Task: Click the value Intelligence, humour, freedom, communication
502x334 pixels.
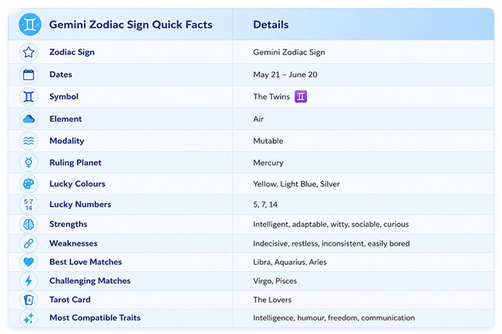Action: click(334, 318)
